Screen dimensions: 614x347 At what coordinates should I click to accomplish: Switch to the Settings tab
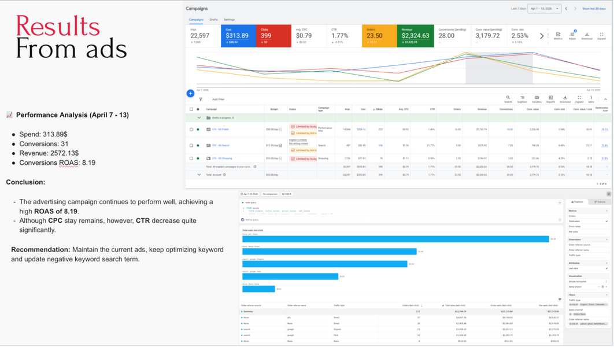229,20
